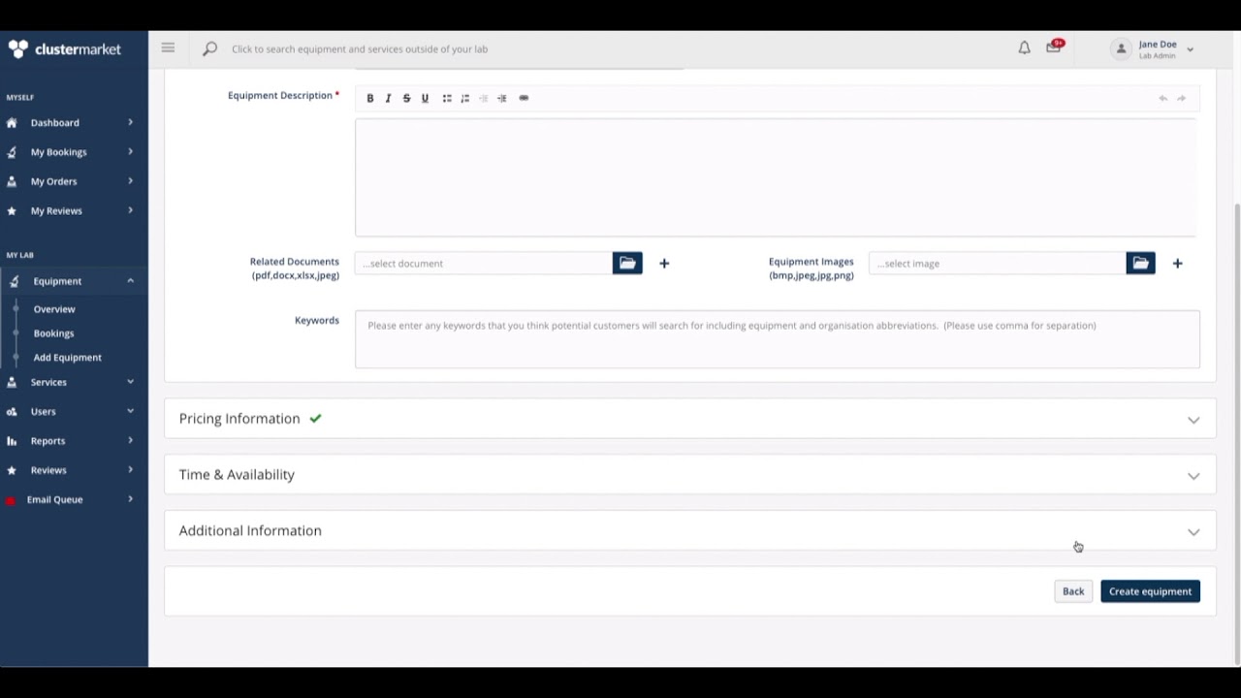Click the Jane Doe user avatar
1241x698 pixels.
click(x=1122, y=48)
